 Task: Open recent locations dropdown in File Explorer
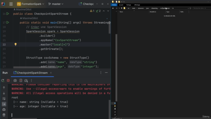point(119,8)
